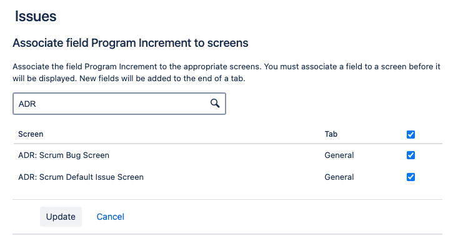
Task: Click the divider line above the Update button
Action: coord(227,200)
